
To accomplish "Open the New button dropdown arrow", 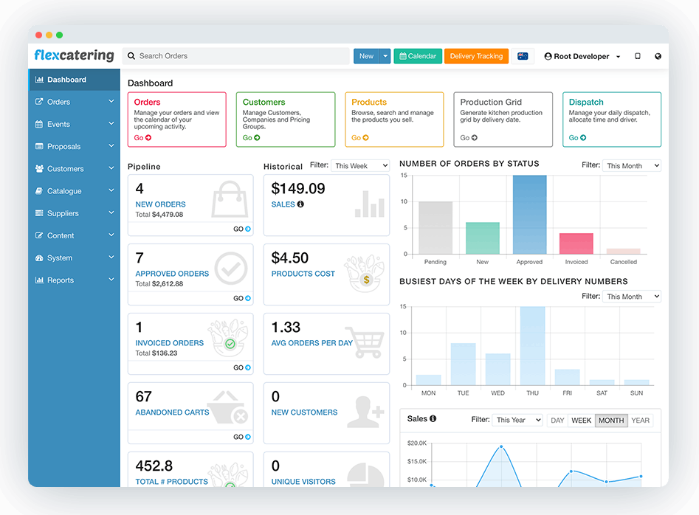I will (x=385, y=56).
